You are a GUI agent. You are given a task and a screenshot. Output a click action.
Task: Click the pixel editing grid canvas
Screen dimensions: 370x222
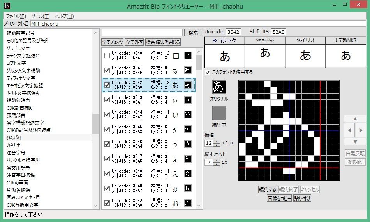pyautogui.click(x=289, y=130)
